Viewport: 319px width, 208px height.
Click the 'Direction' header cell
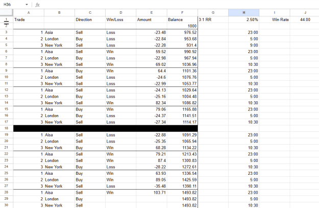click(90, 19)
